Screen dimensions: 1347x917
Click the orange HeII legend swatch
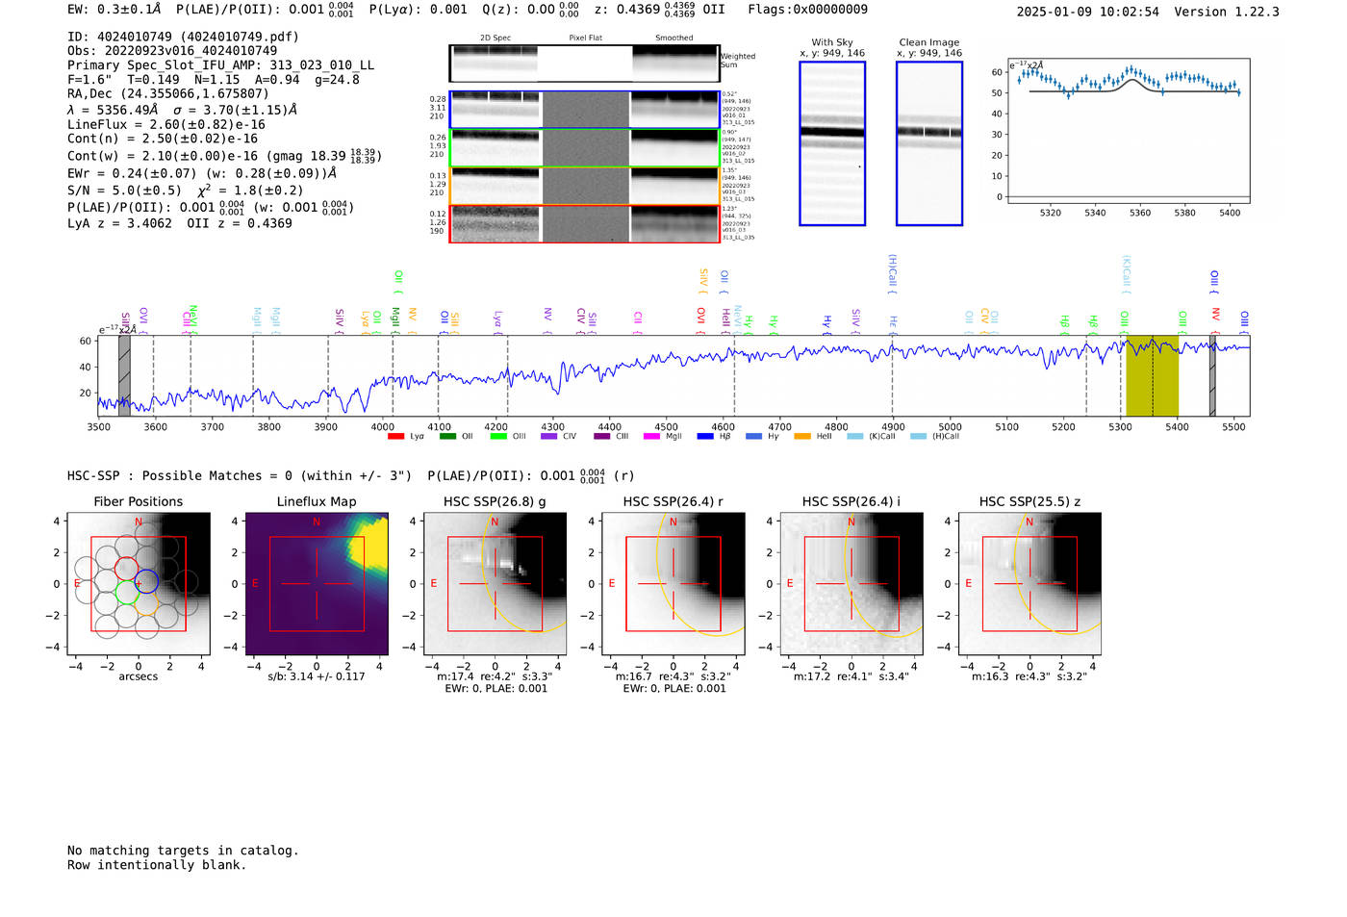[802, 437]
